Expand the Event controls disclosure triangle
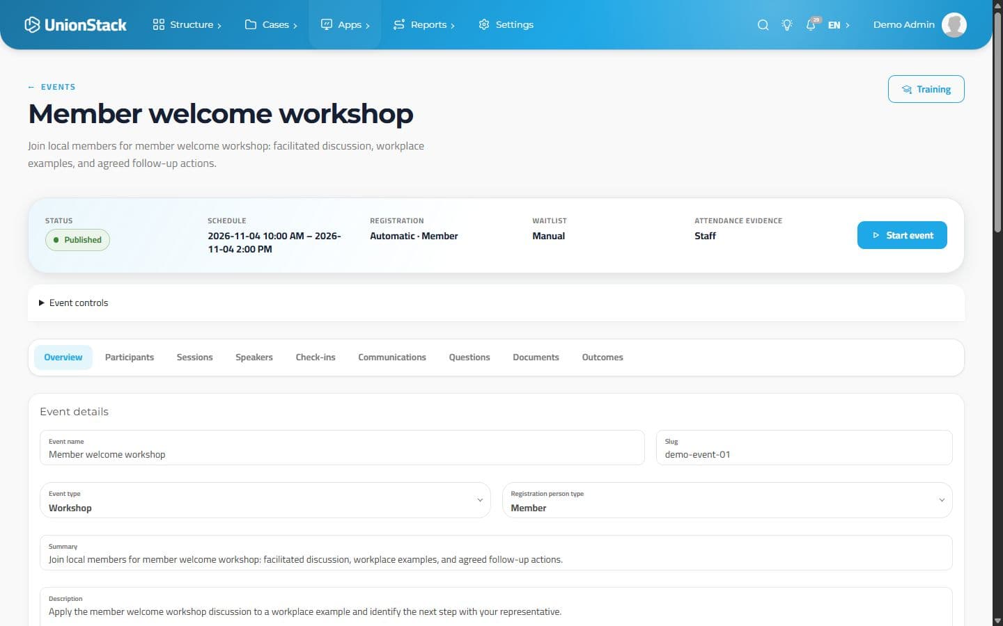Viewport: 1003px width, 626px height. [x=42, y=303]
